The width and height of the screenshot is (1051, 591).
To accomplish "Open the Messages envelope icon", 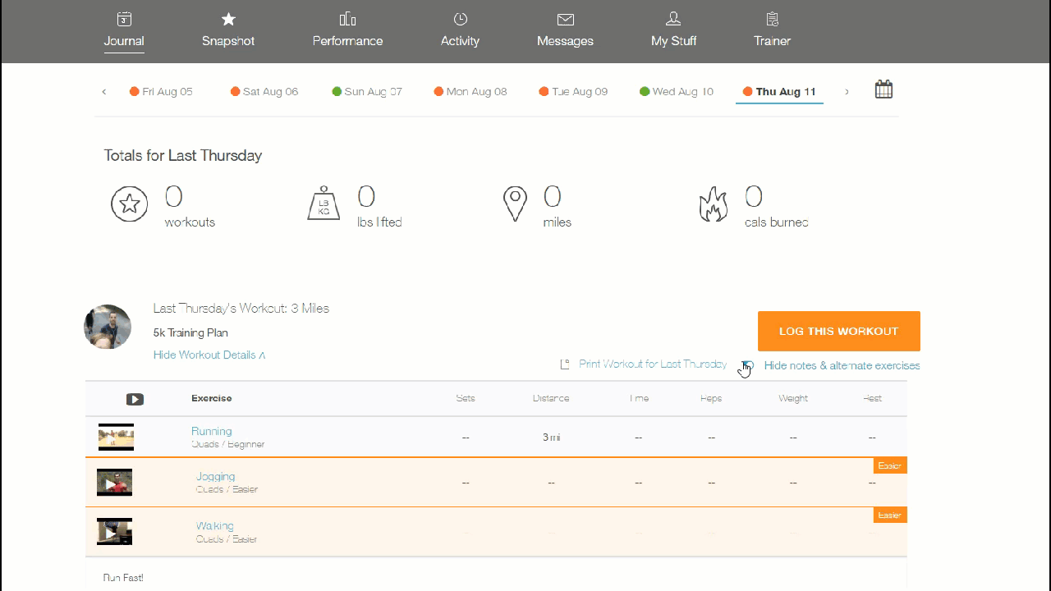I will tap(565, 19).
